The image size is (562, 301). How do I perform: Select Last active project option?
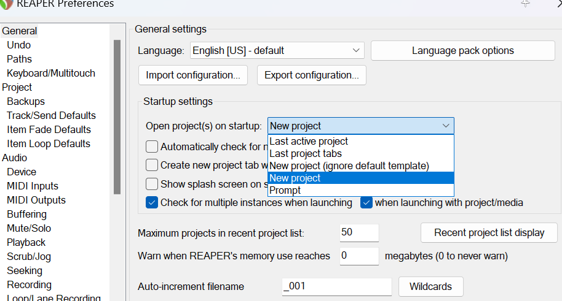tap(309, 141)
